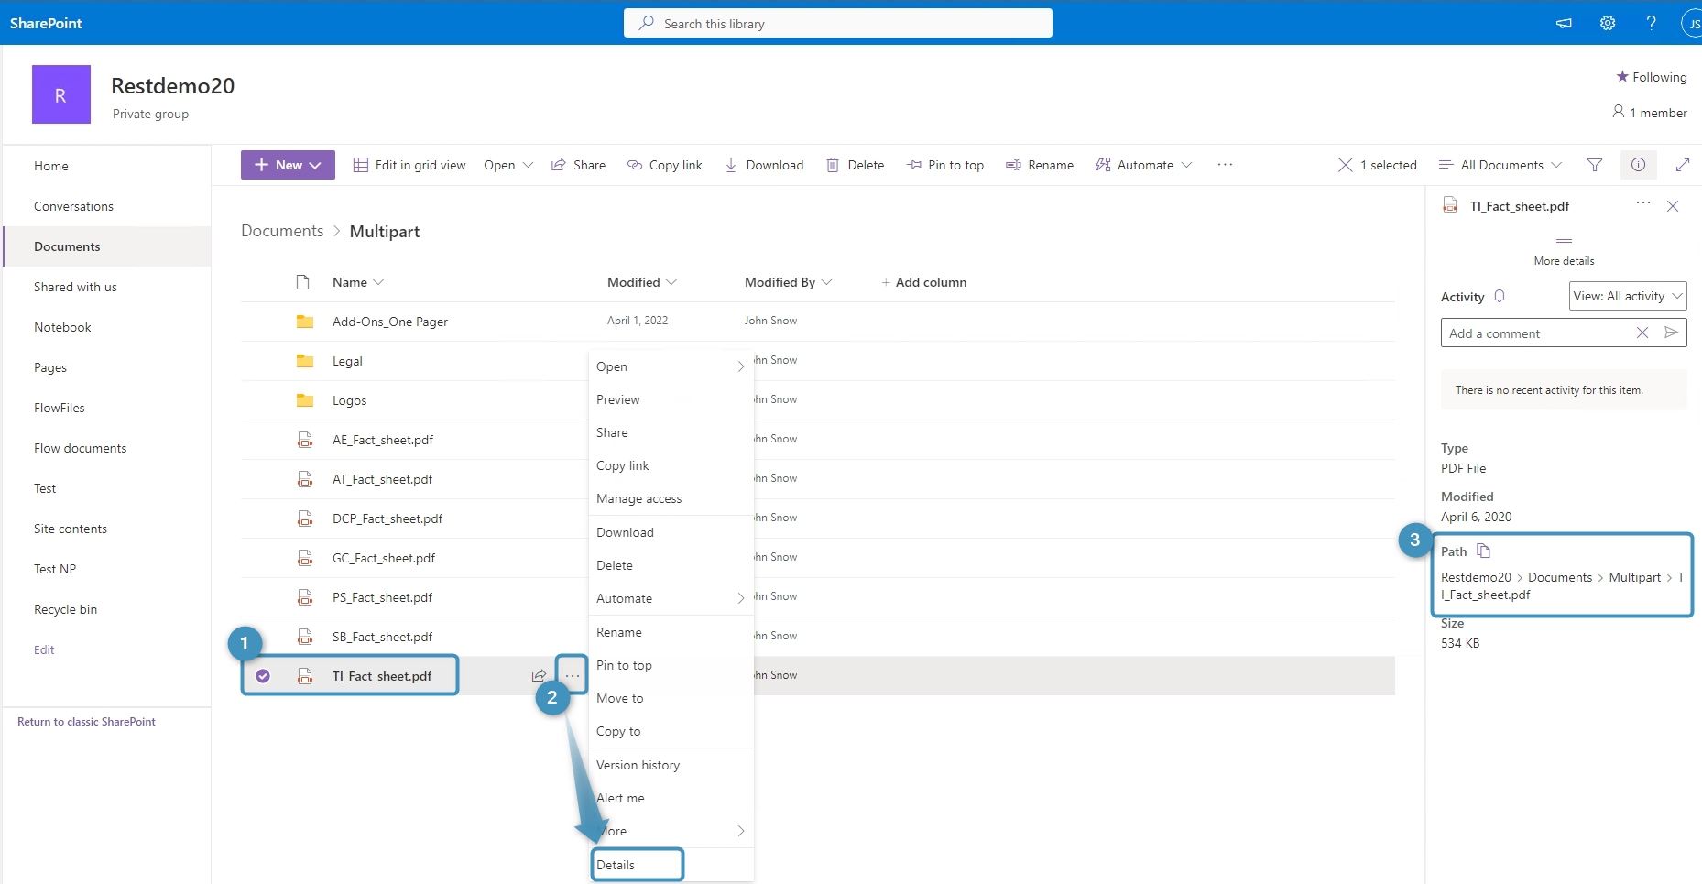Click the activity notification bell icon

click(1500, 296)
